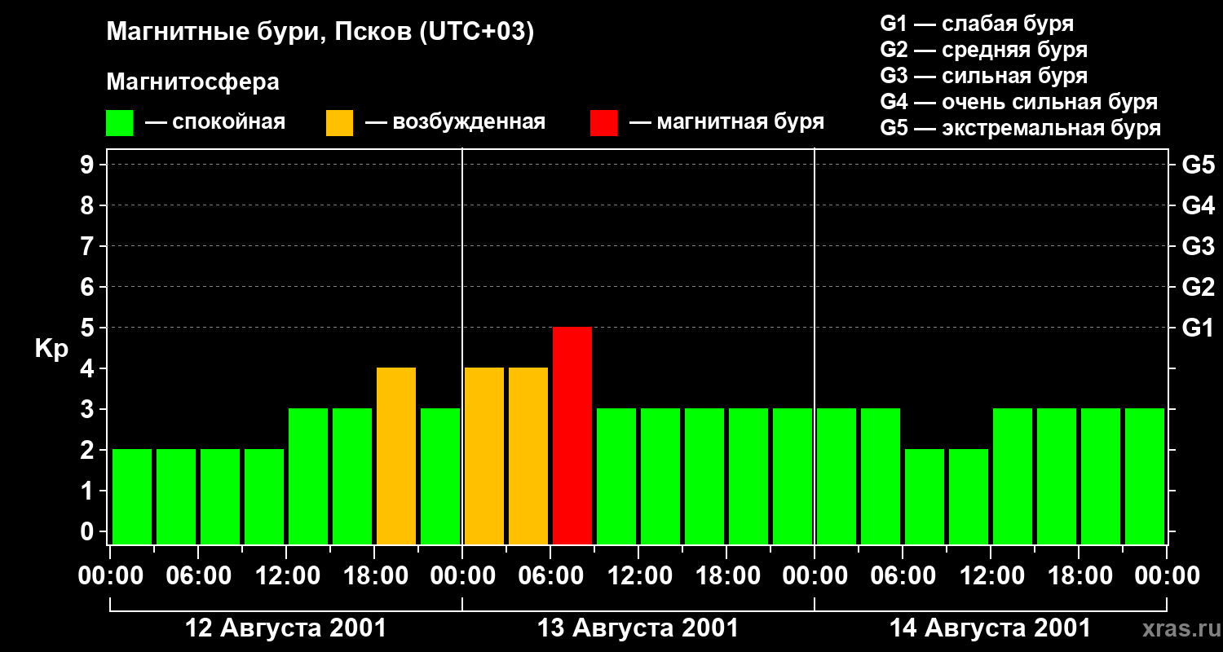Select the '13 Августа 2001' date label
The width and height of the screenshot is (1223, 652).
click(x=638, y=628)
